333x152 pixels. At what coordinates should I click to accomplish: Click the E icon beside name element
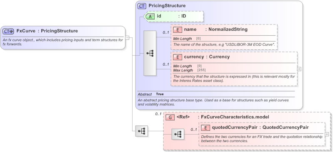coord(178,29)
